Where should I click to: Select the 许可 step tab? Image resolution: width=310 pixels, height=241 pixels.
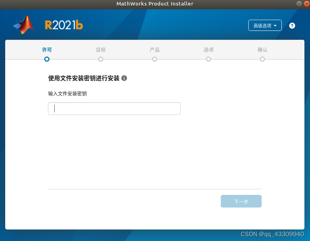pos(47,50)
